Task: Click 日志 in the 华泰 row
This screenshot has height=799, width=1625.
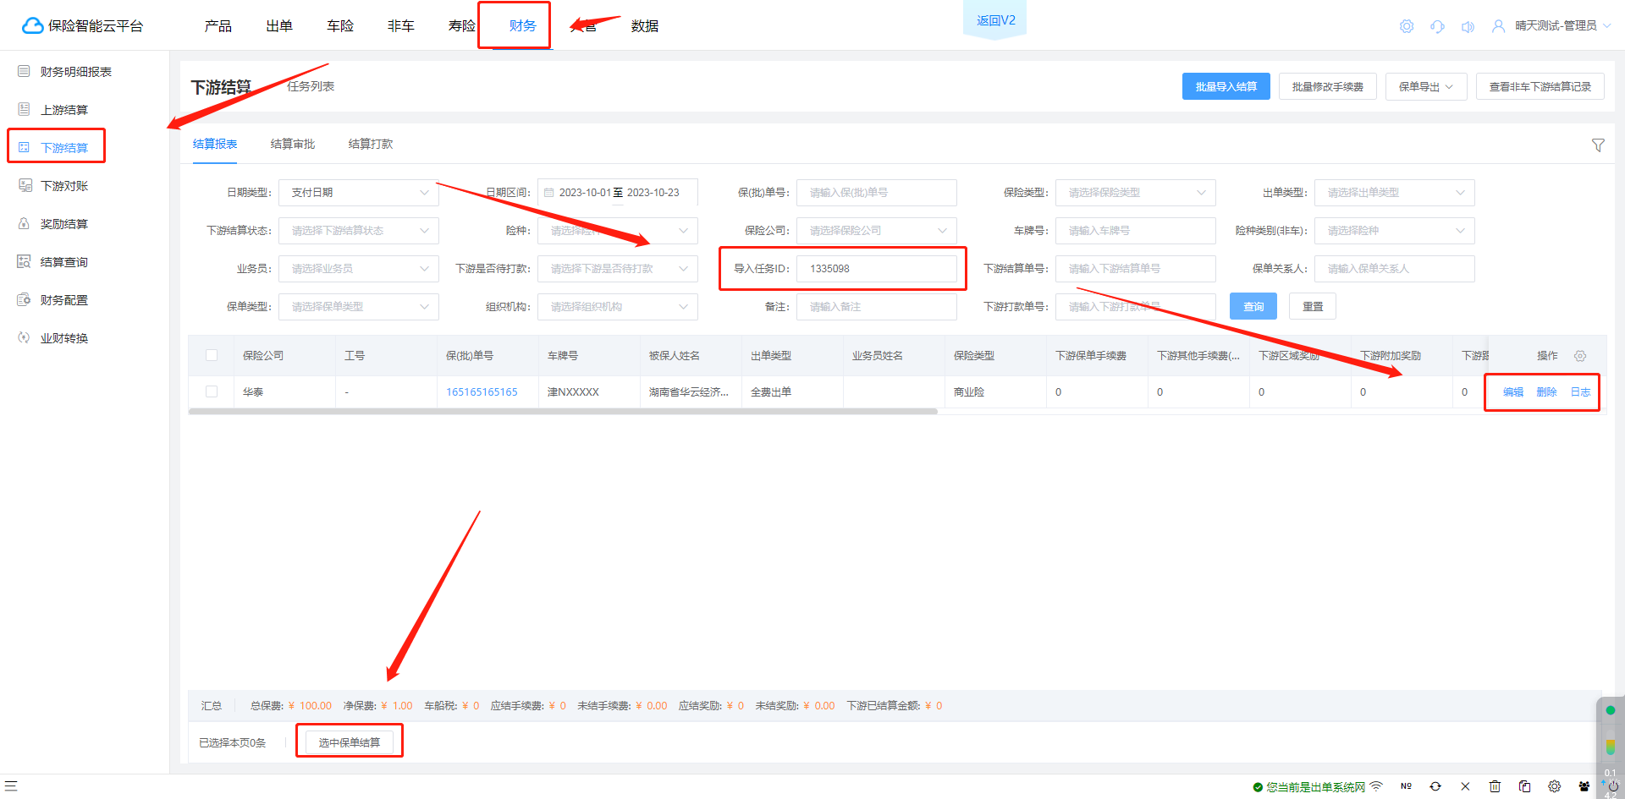Action: 1581,392
